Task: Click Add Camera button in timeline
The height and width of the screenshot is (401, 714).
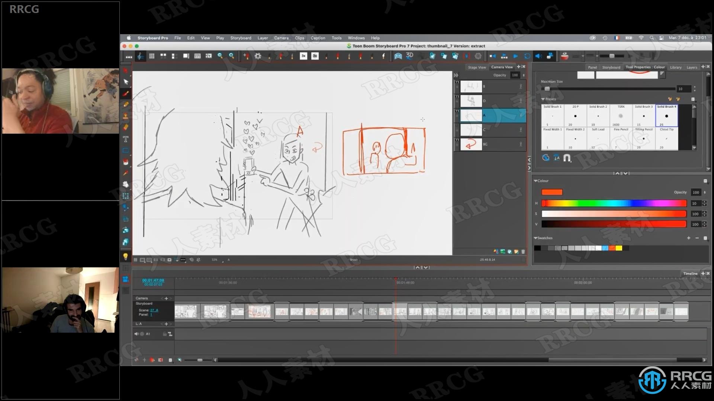Action: [165, 298]
